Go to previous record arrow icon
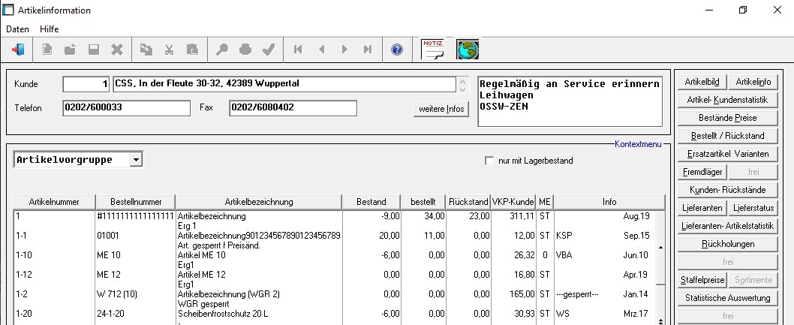 321,50
